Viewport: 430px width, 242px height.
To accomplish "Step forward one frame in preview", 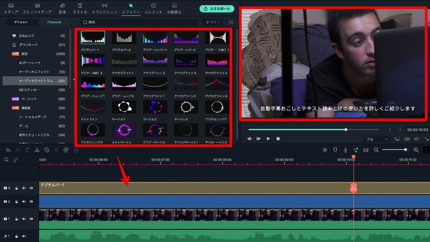I will point(258,139).
